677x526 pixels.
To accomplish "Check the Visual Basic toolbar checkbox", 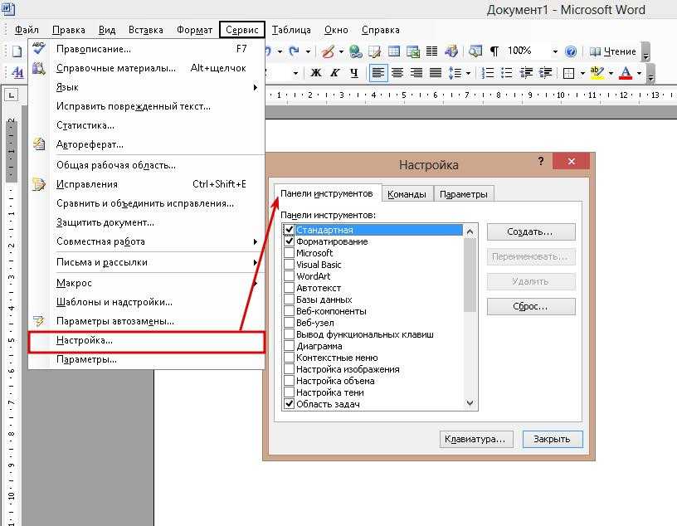I will coord(289,265).
